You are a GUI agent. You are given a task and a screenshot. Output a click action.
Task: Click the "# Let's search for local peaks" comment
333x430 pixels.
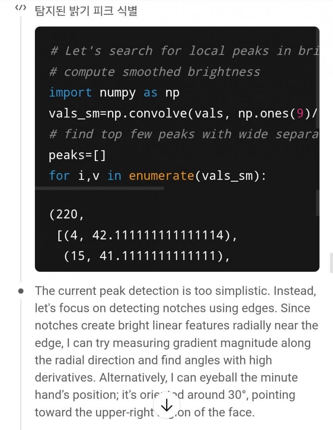[184, 51]
